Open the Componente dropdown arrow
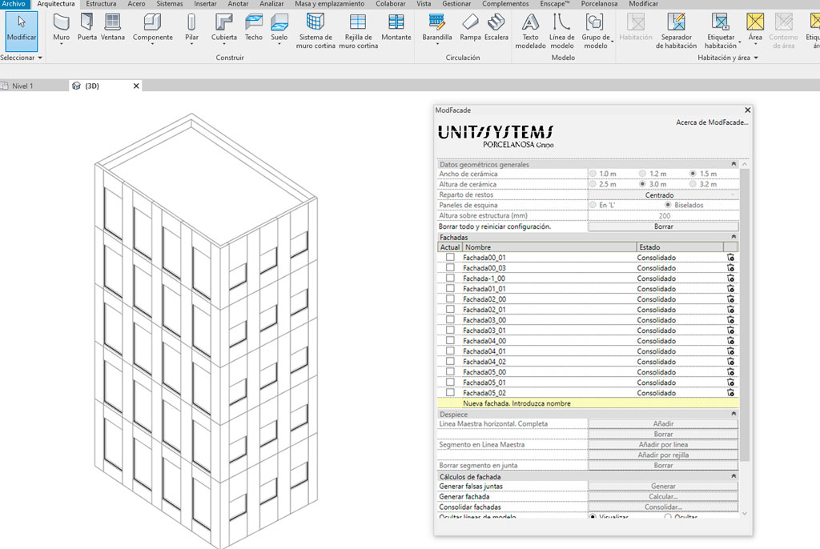Screen dimensions: 820x549 (153, 45)
